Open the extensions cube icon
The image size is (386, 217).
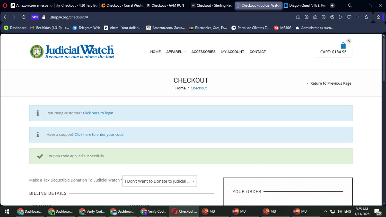click(378, 17)
